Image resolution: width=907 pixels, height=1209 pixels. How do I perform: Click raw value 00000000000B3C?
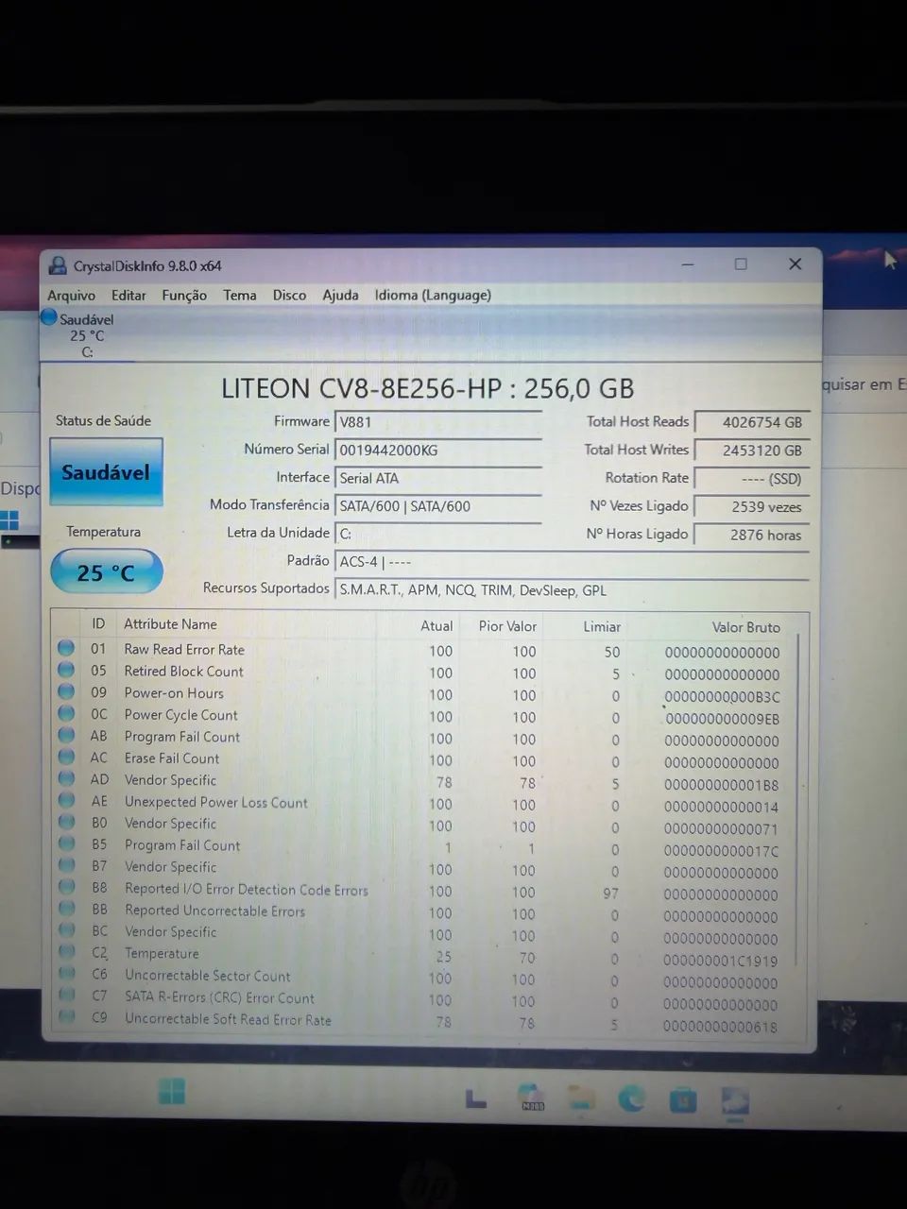(722, 697)
